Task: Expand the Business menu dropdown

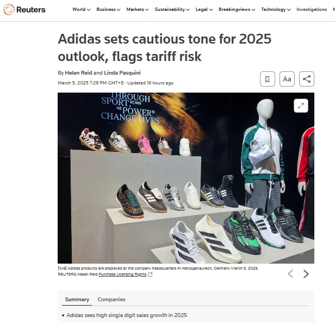Action: click(108, 9)
